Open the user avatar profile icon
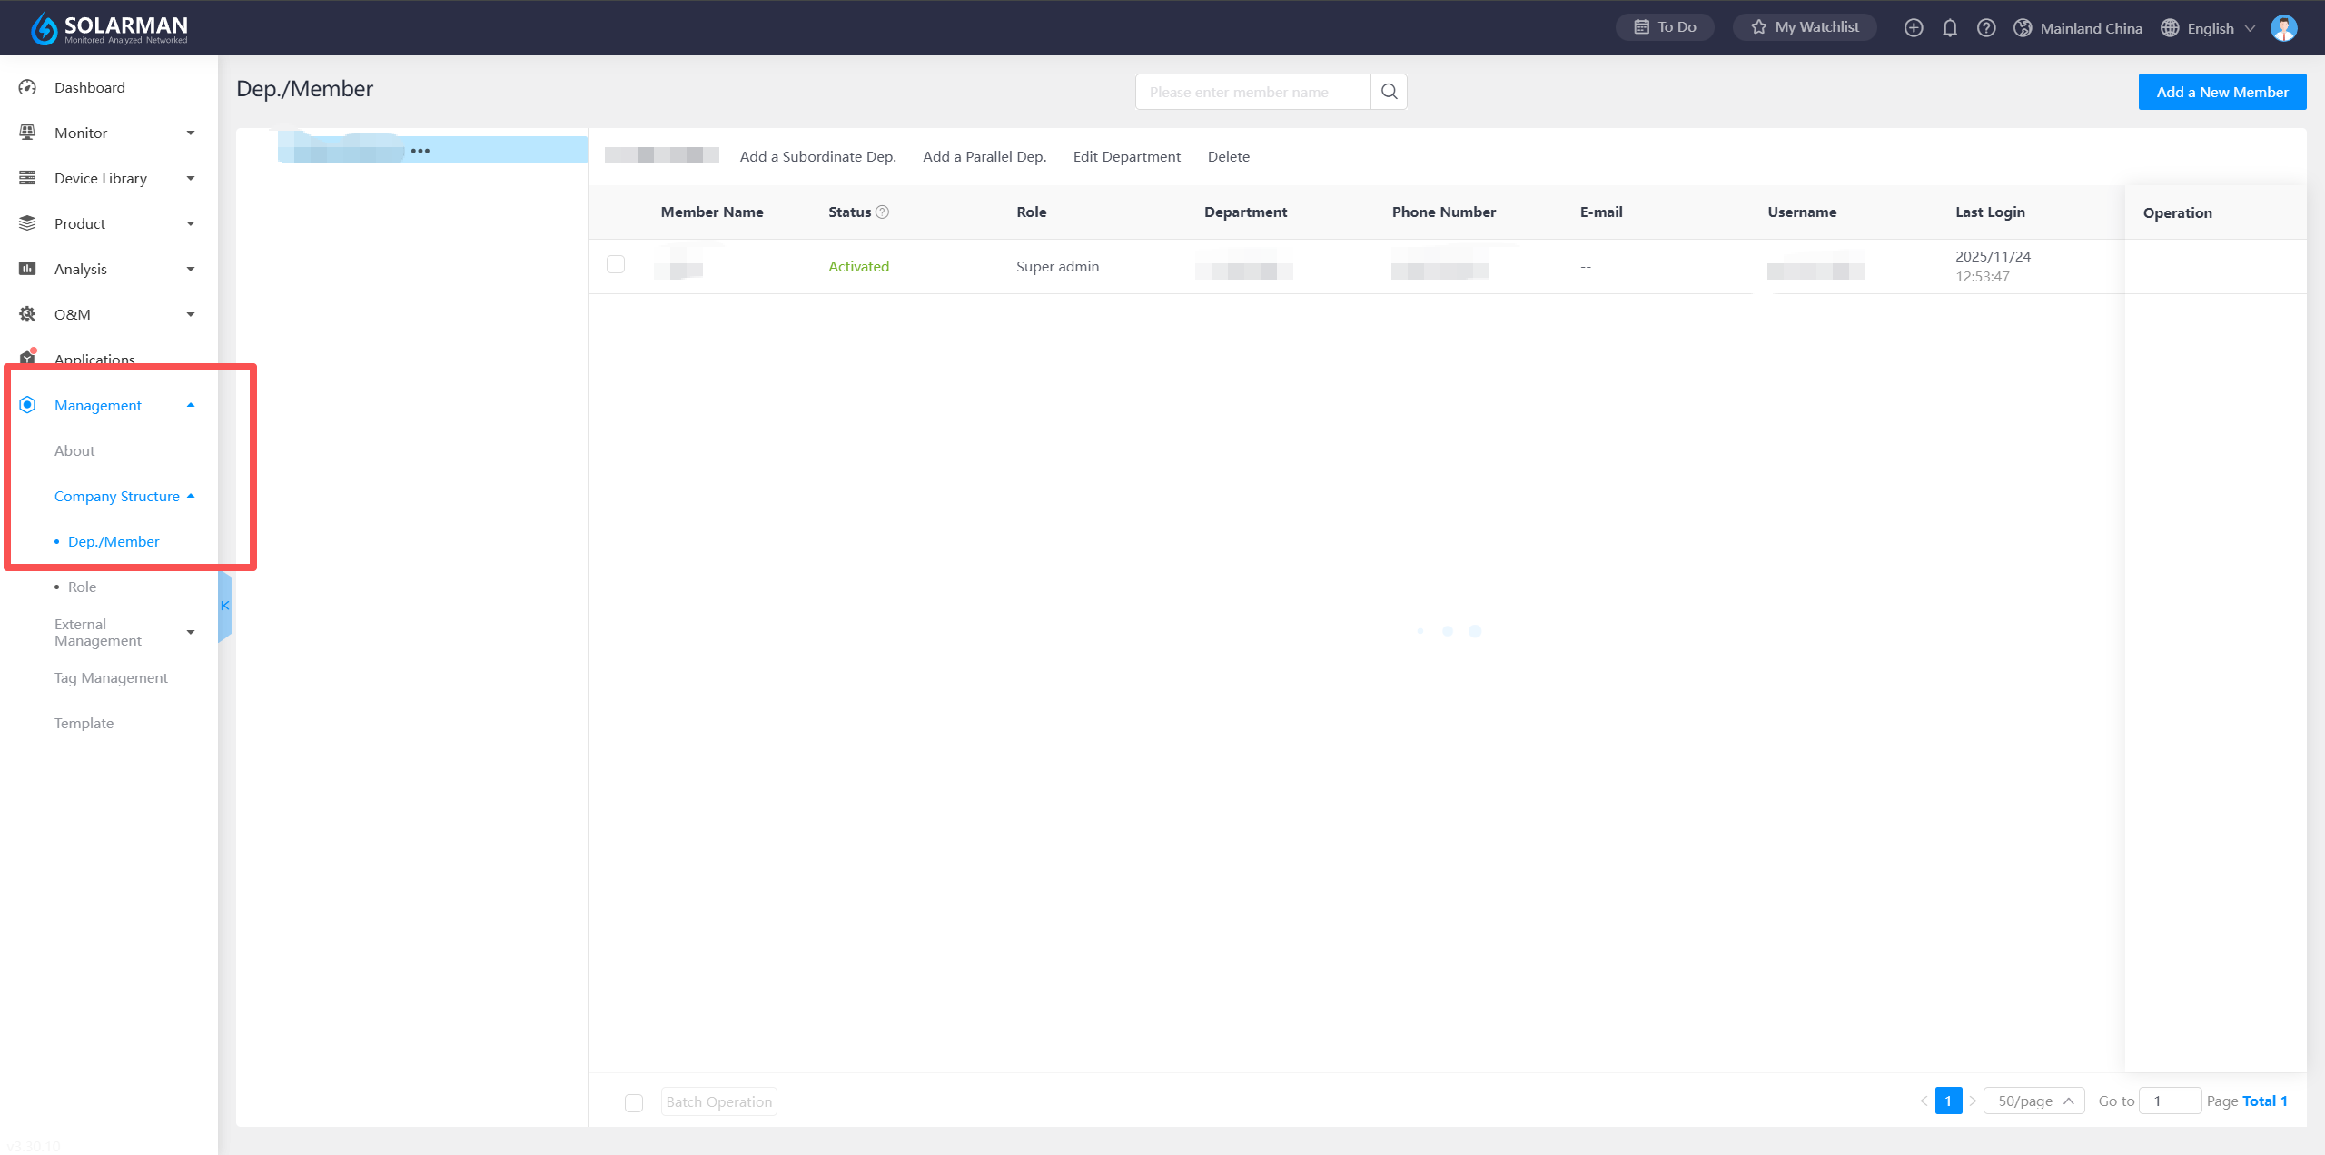 (x=2283, y=28)
